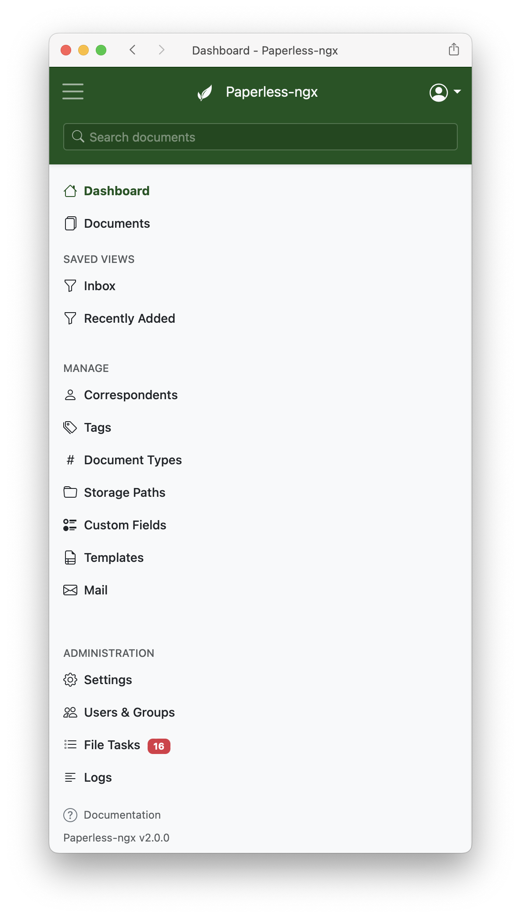This screenshot has height=918, width=521.
Task: Click the Storage Paths folder icon
Action: [70, 492]
